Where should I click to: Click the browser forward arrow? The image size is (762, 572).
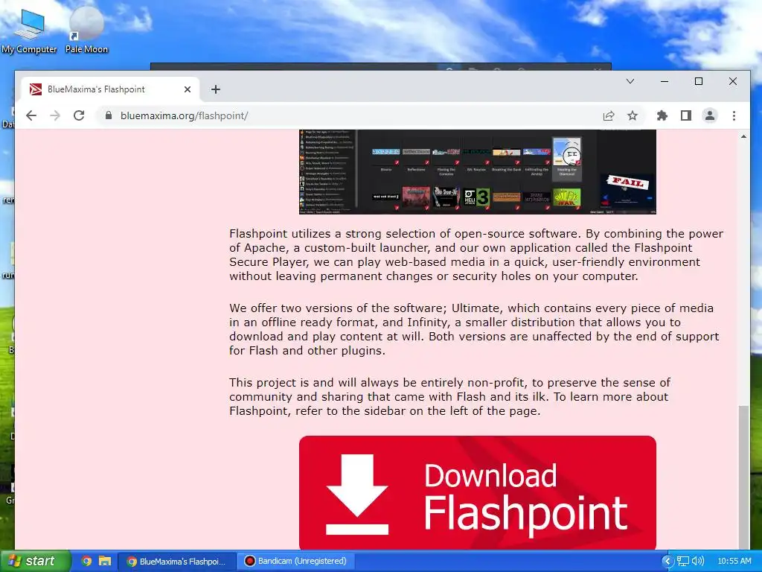pyautogui.click(x=55, y=115)
